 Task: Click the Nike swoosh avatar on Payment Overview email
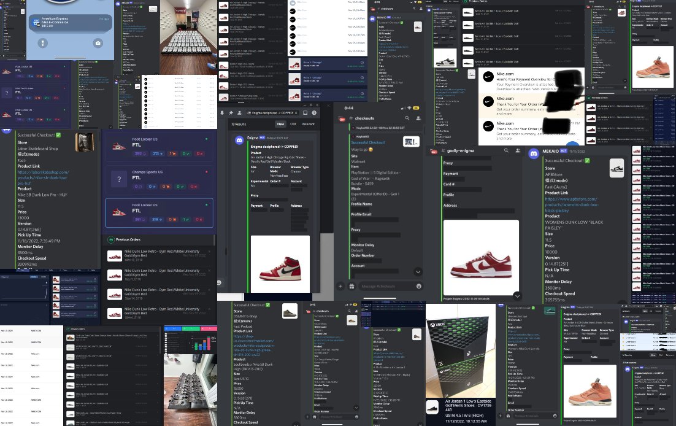[x=488, y=77]
